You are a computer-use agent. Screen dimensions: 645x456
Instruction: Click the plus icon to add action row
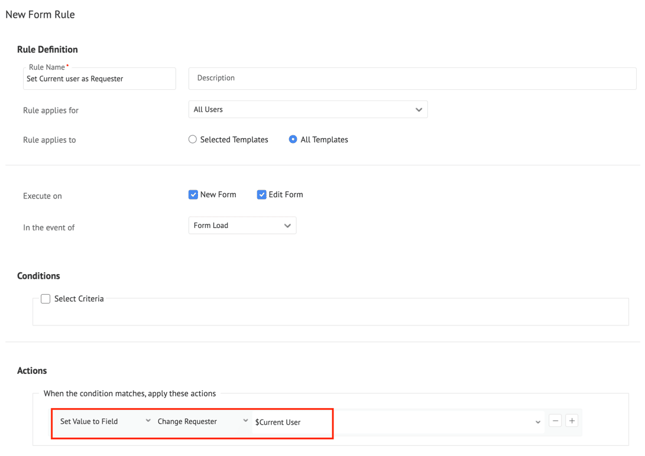572,421
